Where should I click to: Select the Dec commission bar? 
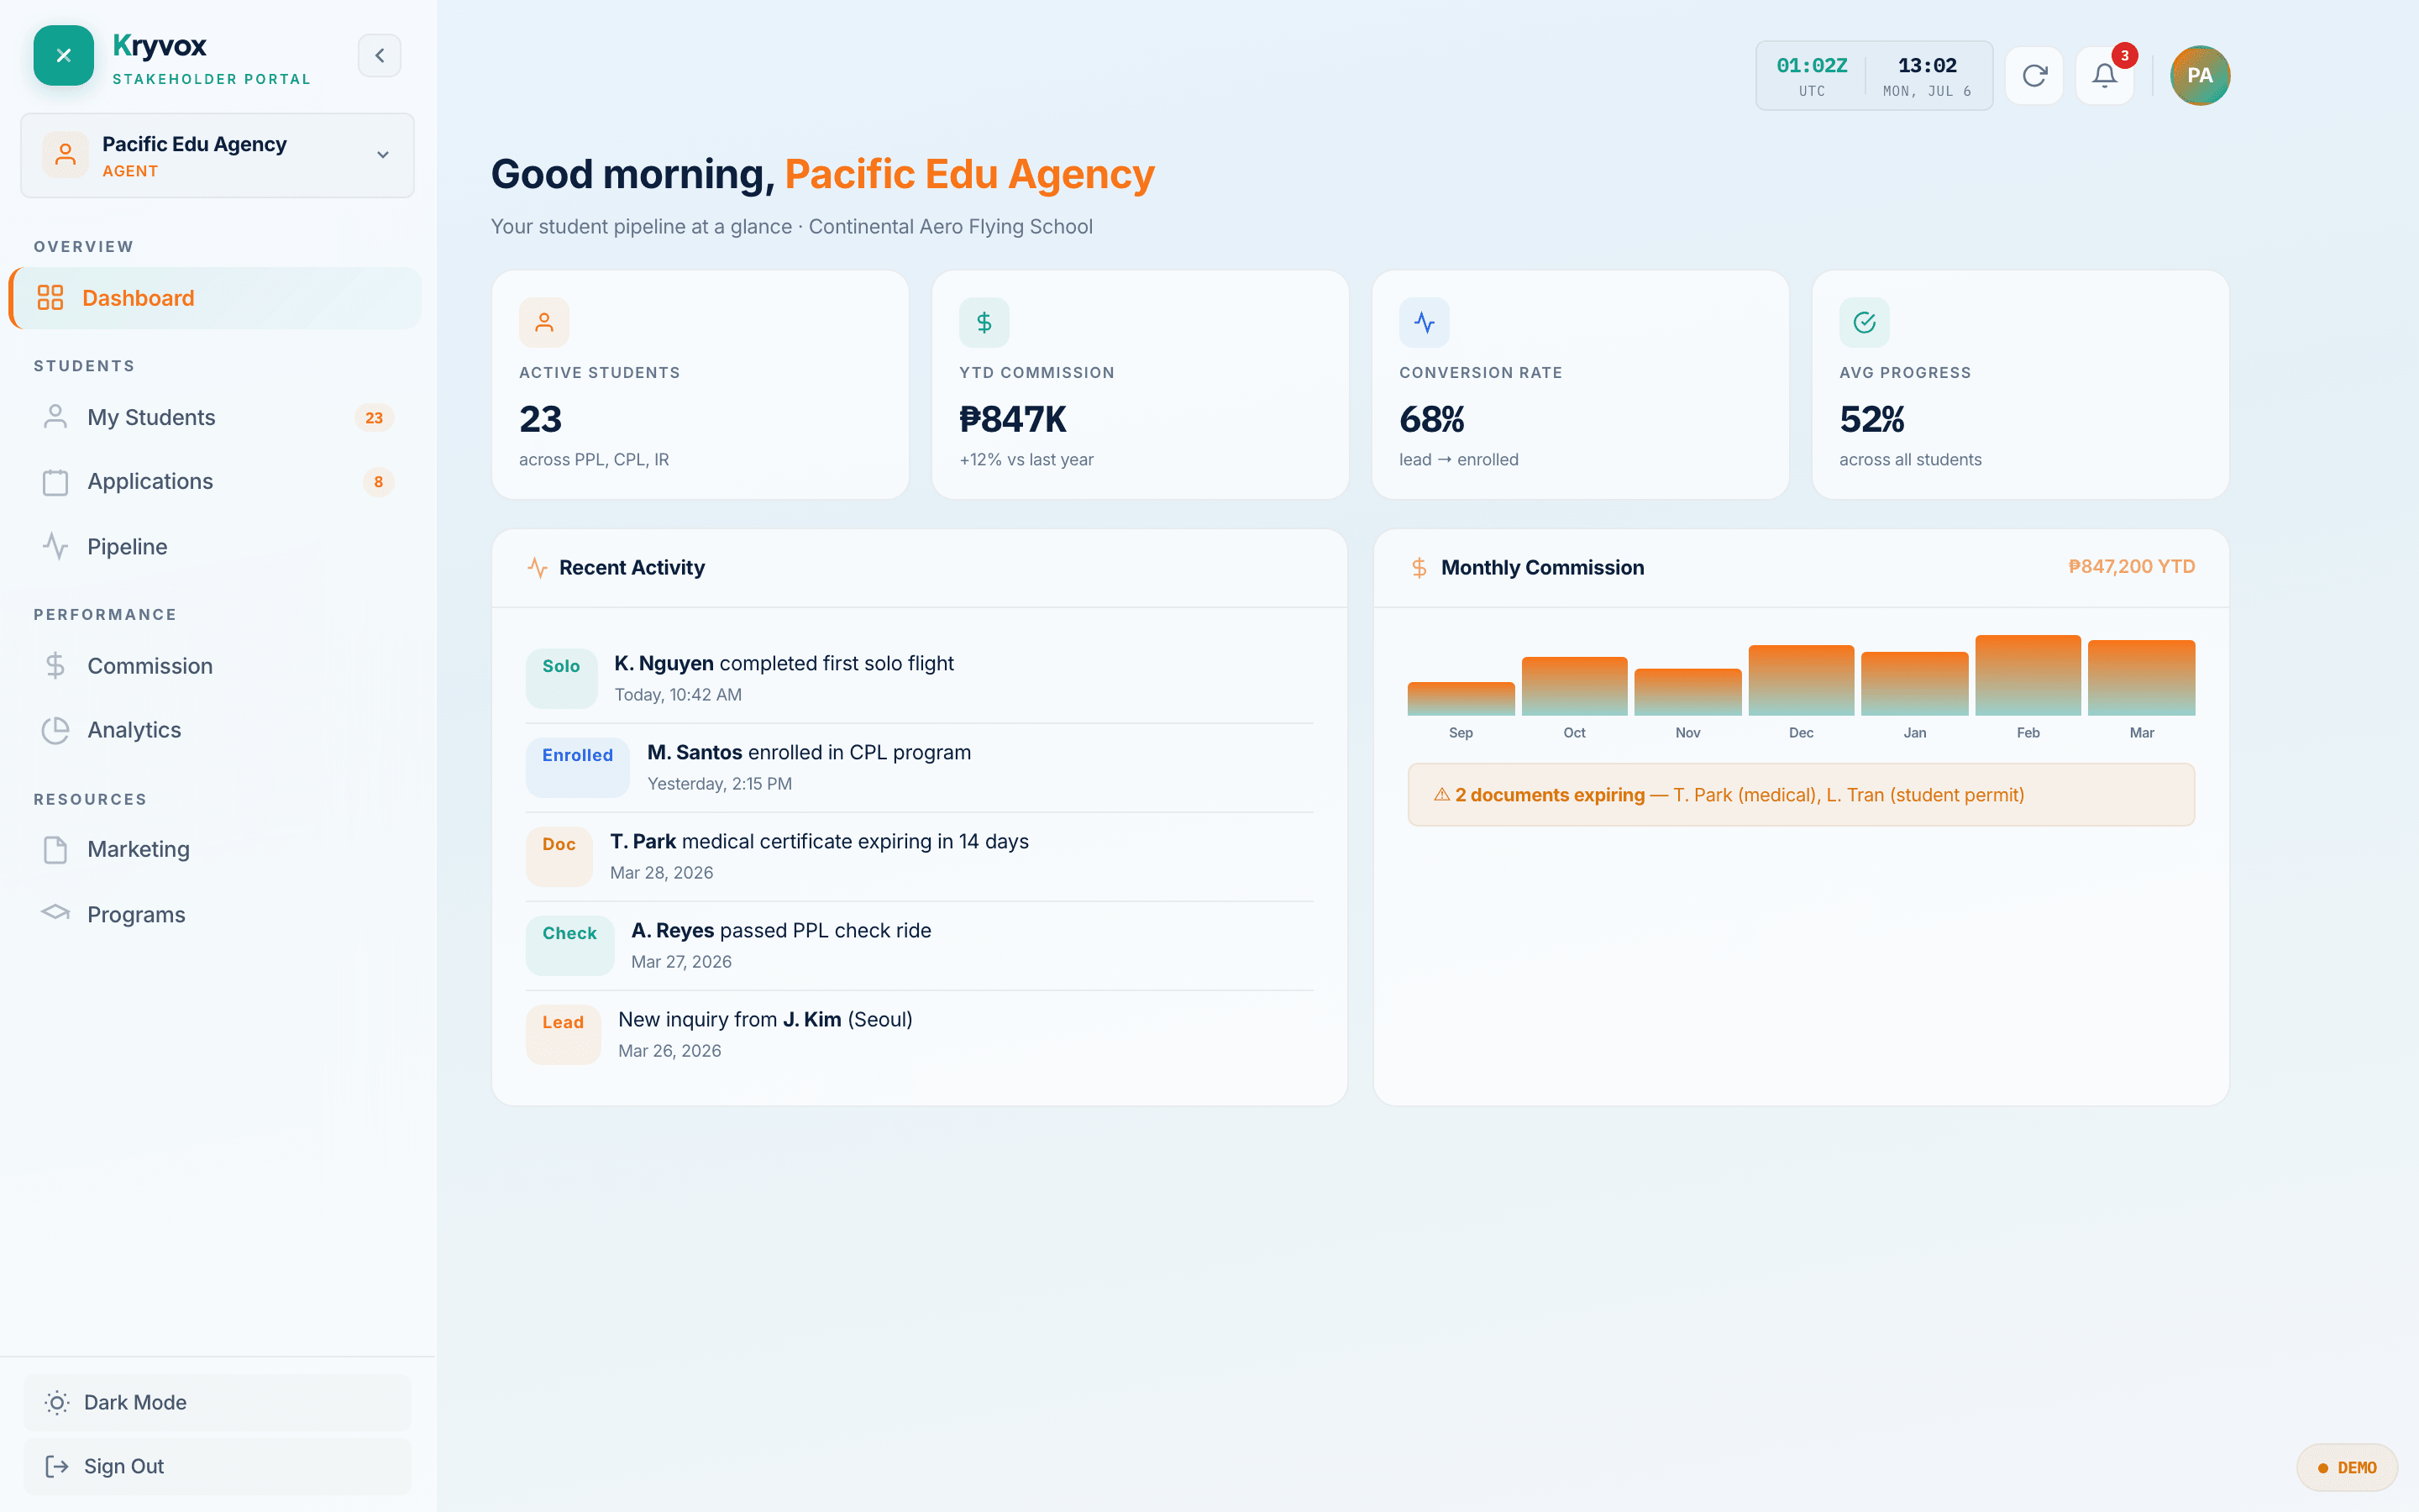tap(1802, 680)
